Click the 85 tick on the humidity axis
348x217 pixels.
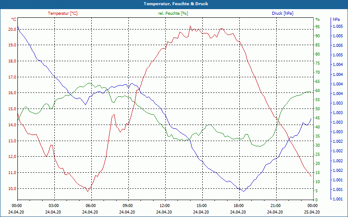(x=318, y=45)
